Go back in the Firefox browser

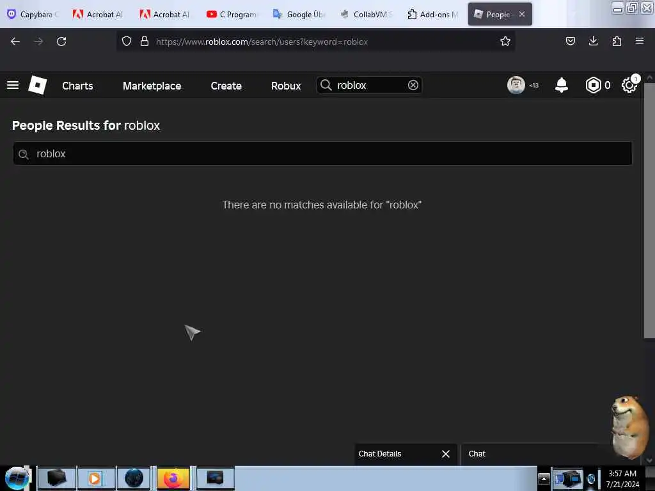click(x=15, y=42)
